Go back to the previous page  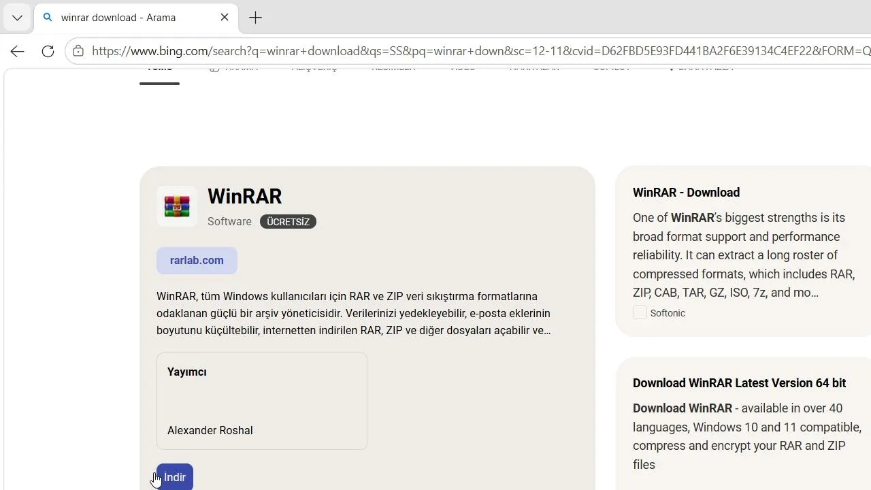tap(17, 51)
